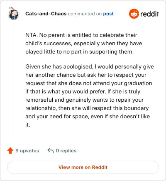Click the "0 replies" count label
The image size is (166, 181).
click(x=66, y=151)
